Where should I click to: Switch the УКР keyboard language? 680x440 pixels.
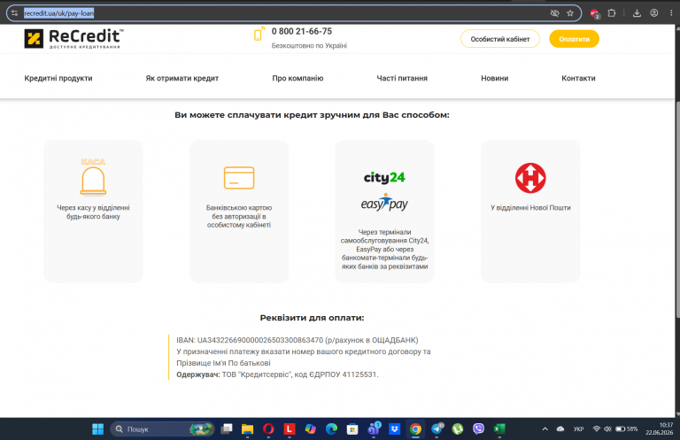[578, 428]
